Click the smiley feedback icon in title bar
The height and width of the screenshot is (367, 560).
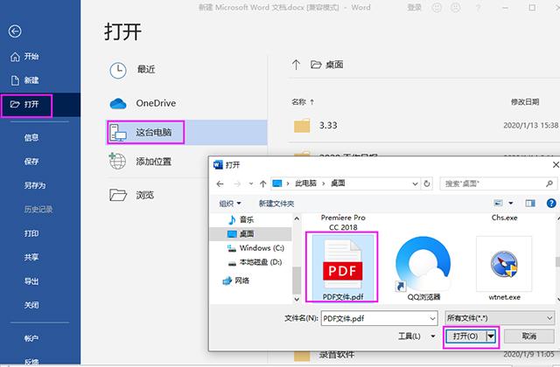point(437,8)
